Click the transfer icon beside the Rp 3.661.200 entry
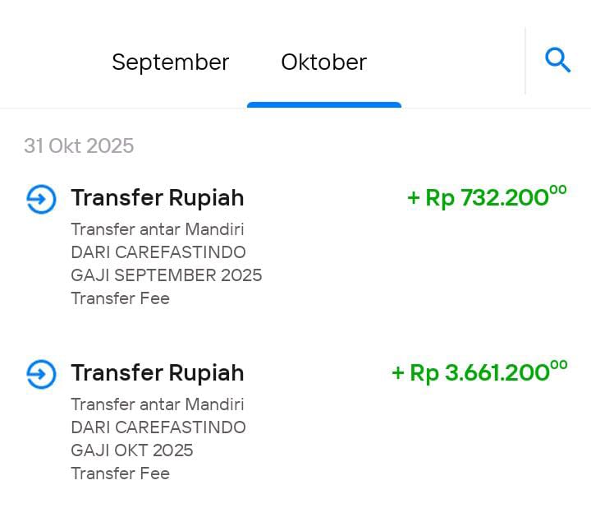 (41, 374)
